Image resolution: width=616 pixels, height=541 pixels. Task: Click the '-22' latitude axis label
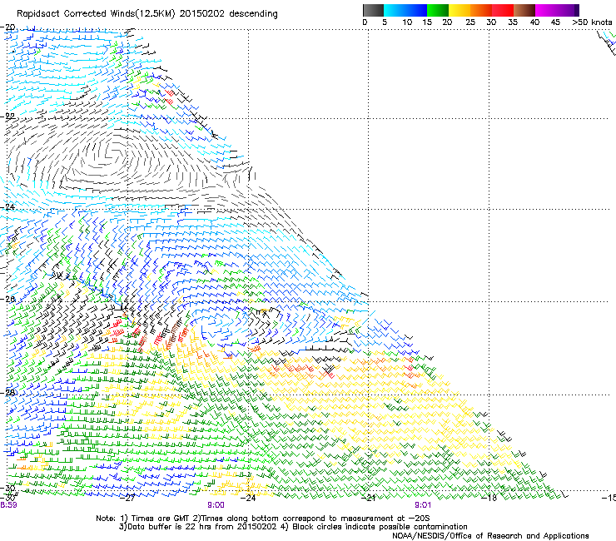pos(8,117)
